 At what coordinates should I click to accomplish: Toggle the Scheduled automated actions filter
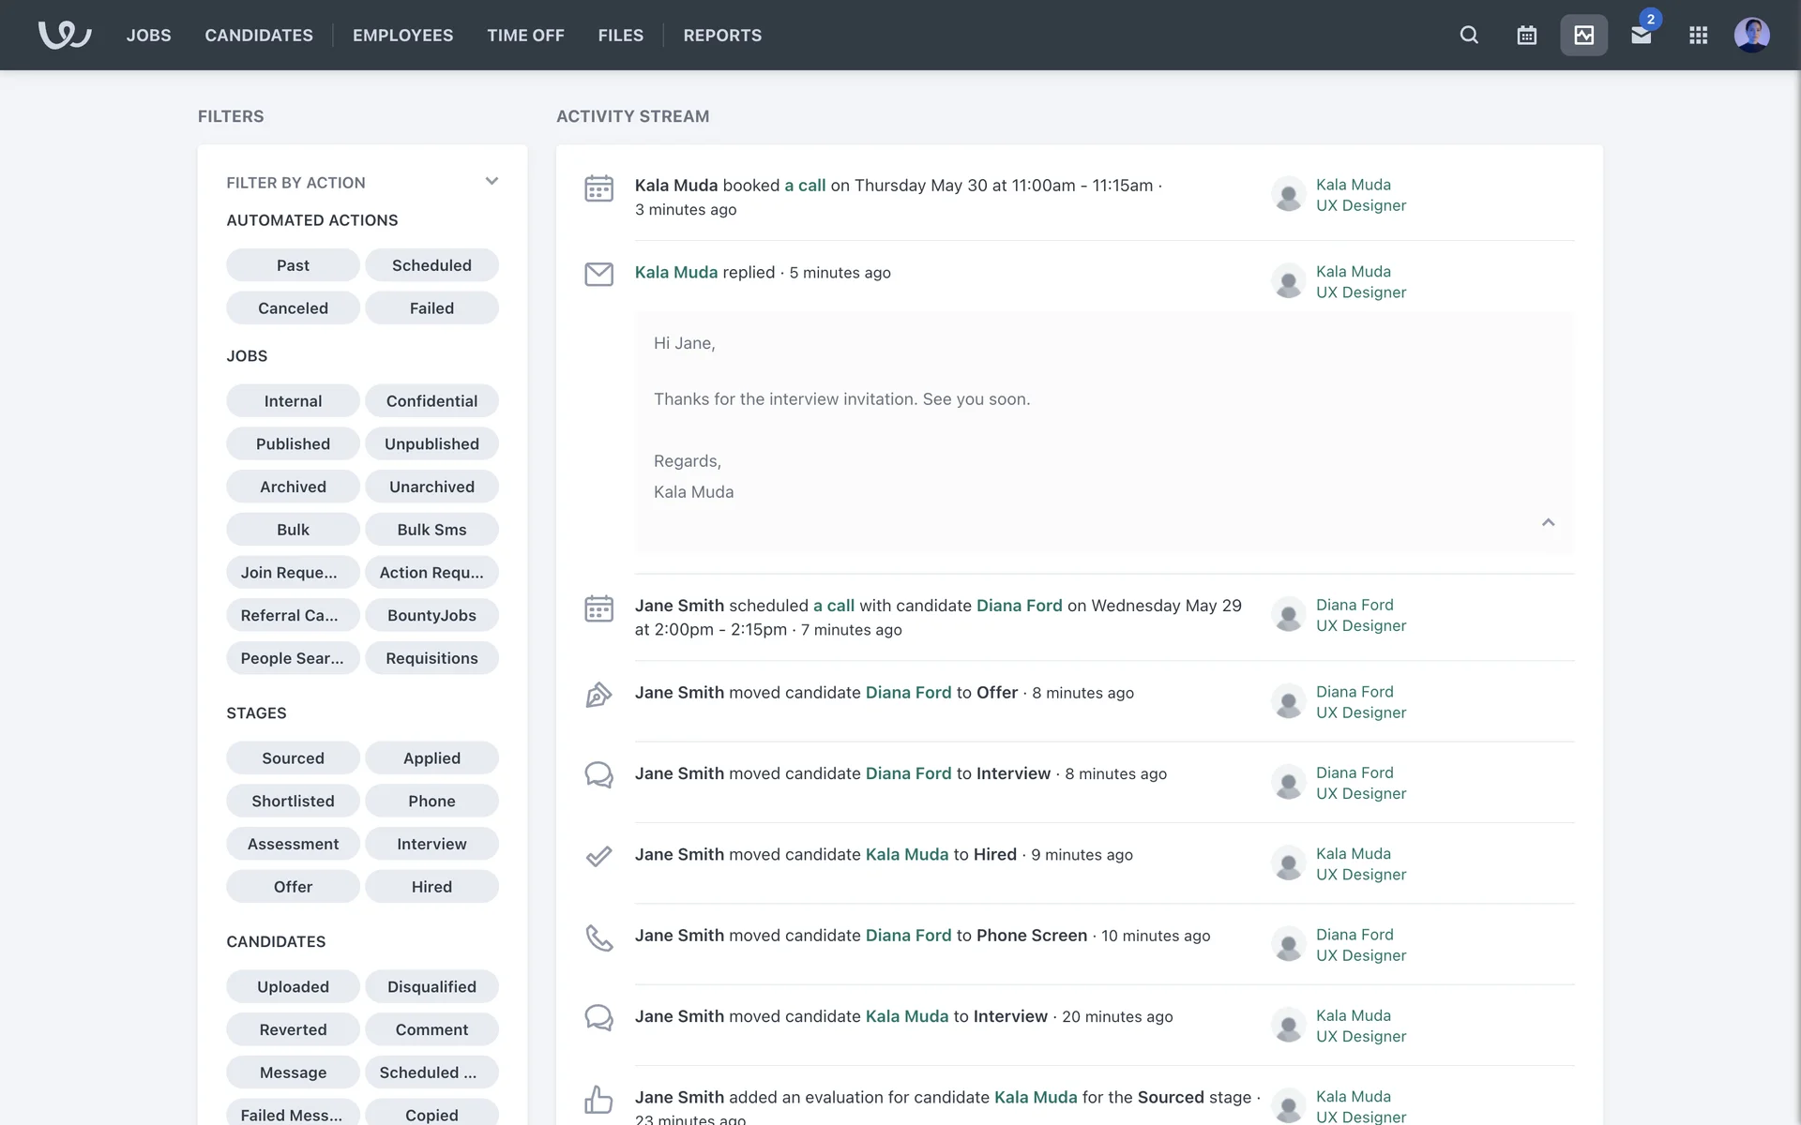pos(431,265)
